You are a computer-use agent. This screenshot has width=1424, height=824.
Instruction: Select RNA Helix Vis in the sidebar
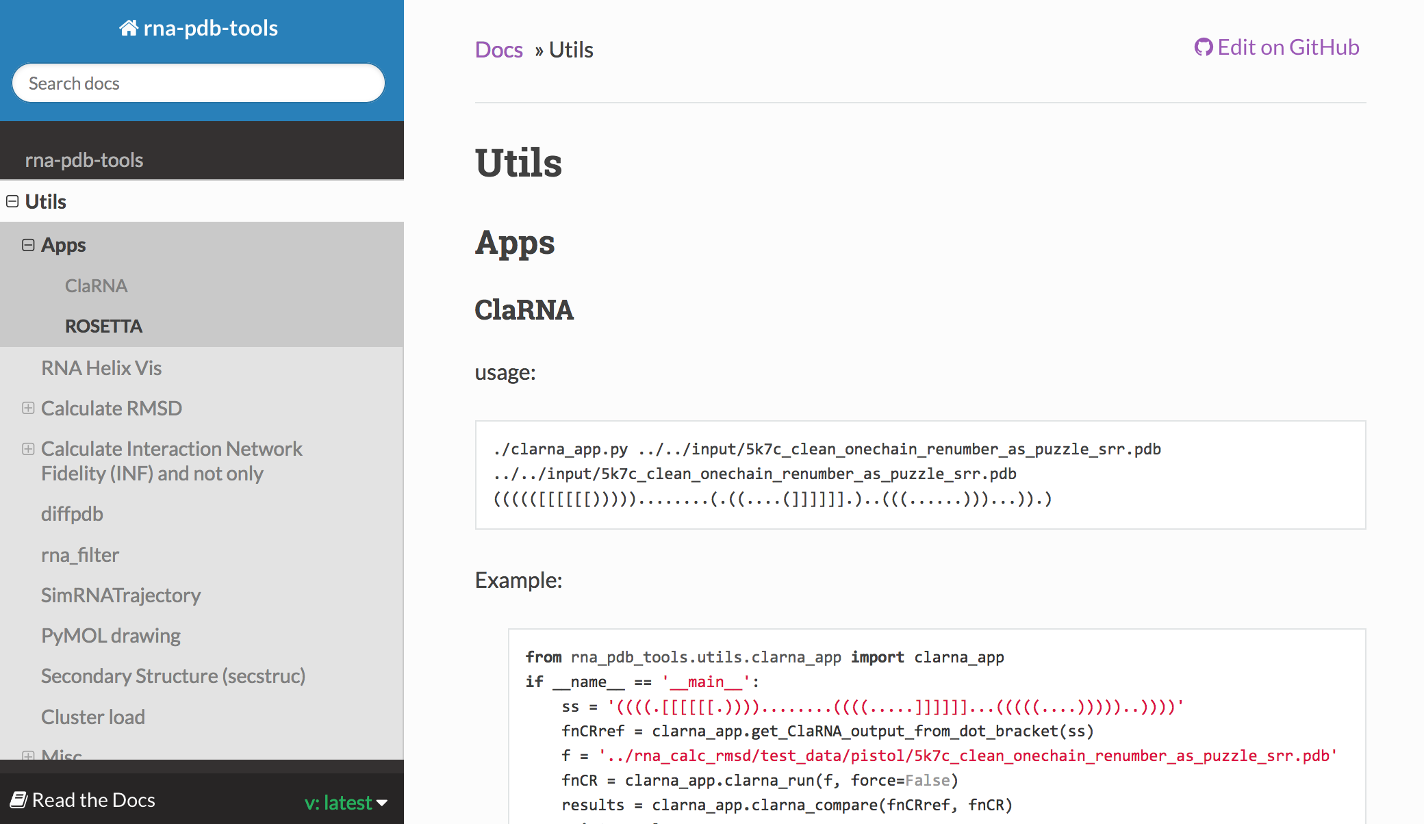[101, 368]
